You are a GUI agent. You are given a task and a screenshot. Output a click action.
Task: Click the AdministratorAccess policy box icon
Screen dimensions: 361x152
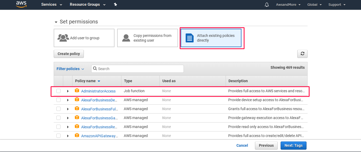pyautogui.click(x=77, y=91)
